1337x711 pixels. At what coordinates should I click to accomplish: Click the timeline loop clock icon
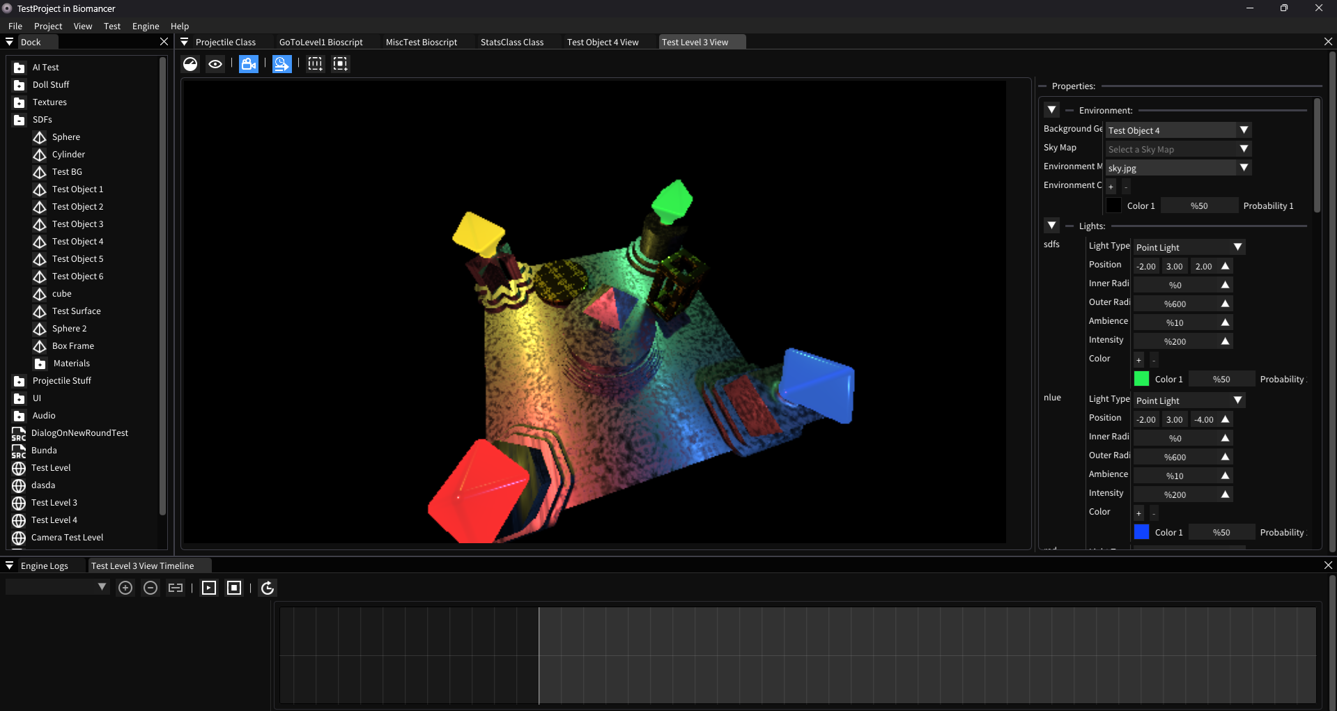click(x=268, y=588)
